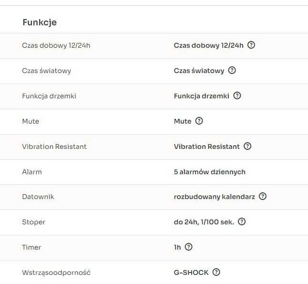Viewport: 308px width, 284px height.
Task: Click question mark icon beside G-SHOCK
Action: coord(216,272)
